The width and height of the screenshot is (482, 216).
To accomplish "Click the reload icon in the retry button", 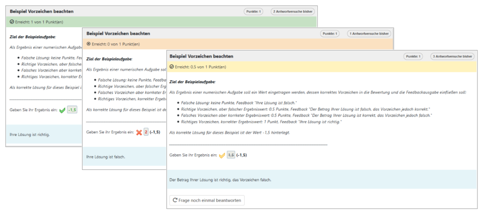I will [x=175, y=200].
